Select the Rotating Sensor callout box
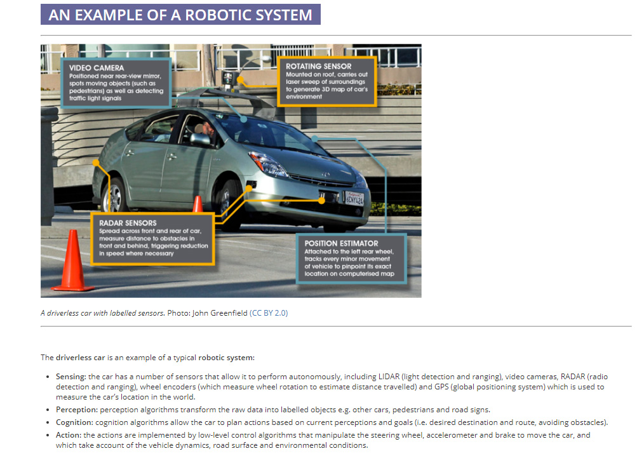Viewport: 644px width, 458px height. (327, 81)
